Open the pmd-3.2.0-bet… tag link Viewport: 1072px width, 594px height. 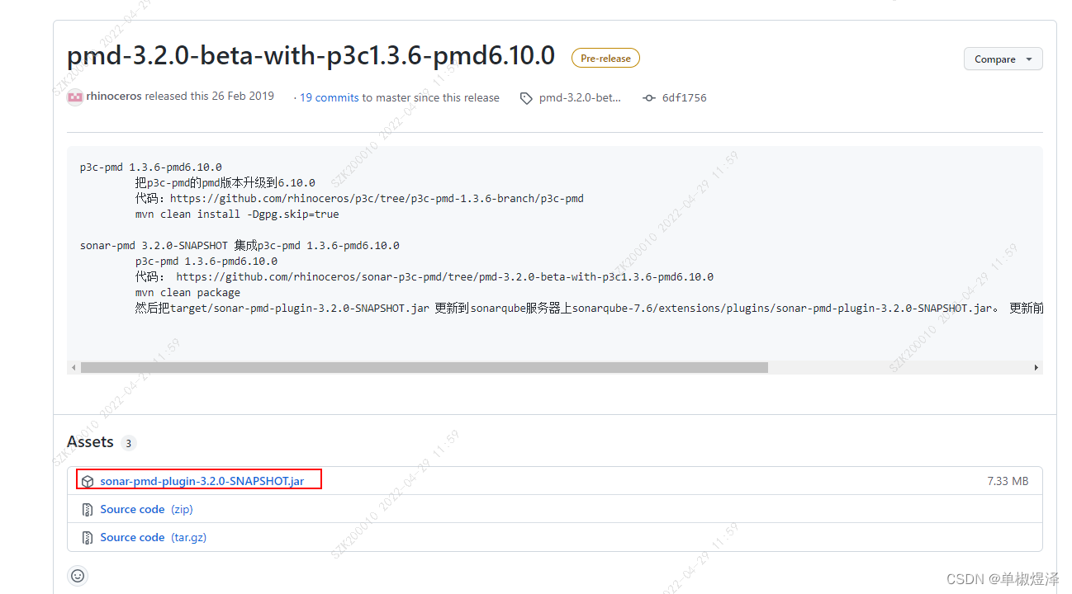(580, 97)
